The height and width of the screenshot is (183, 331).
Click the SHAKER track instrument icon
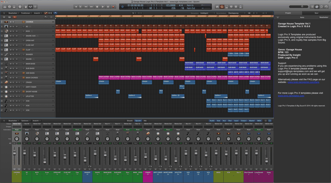coord(6,54)
